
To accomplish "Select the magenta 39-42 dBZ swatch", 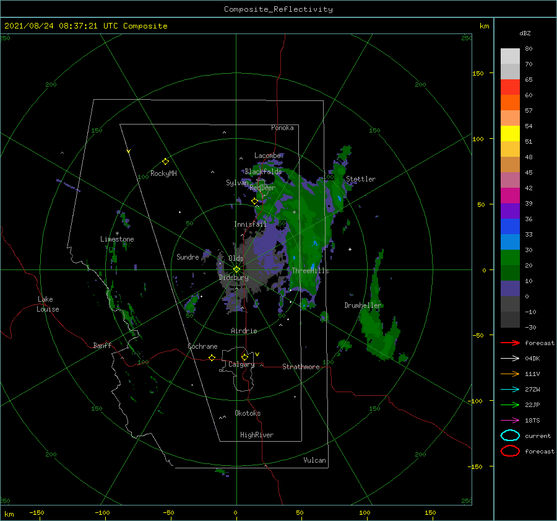I will click(510, 195).
